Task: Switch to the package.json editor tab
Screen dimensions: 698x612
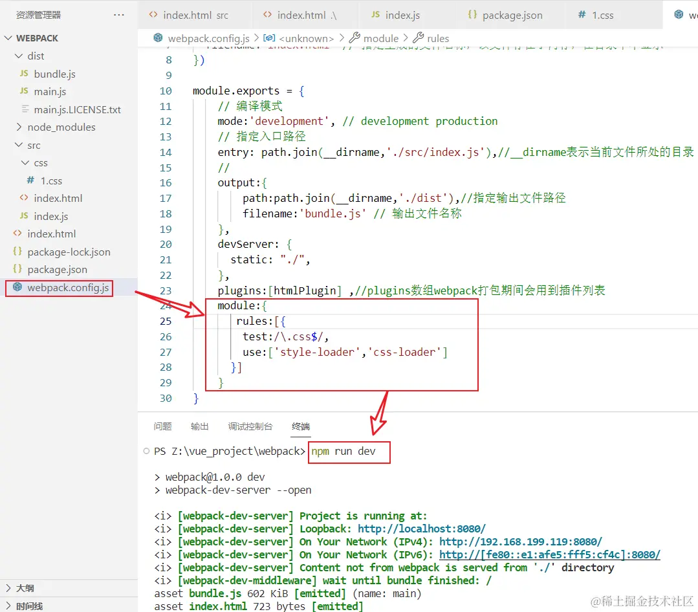Action: pyautogui.click(x=510, y=15)
